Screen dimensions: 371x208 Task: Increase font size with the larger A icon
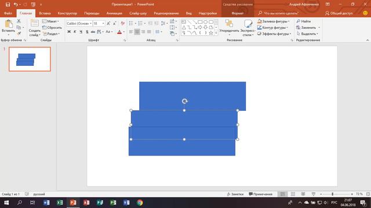click(x=108, y=23)
